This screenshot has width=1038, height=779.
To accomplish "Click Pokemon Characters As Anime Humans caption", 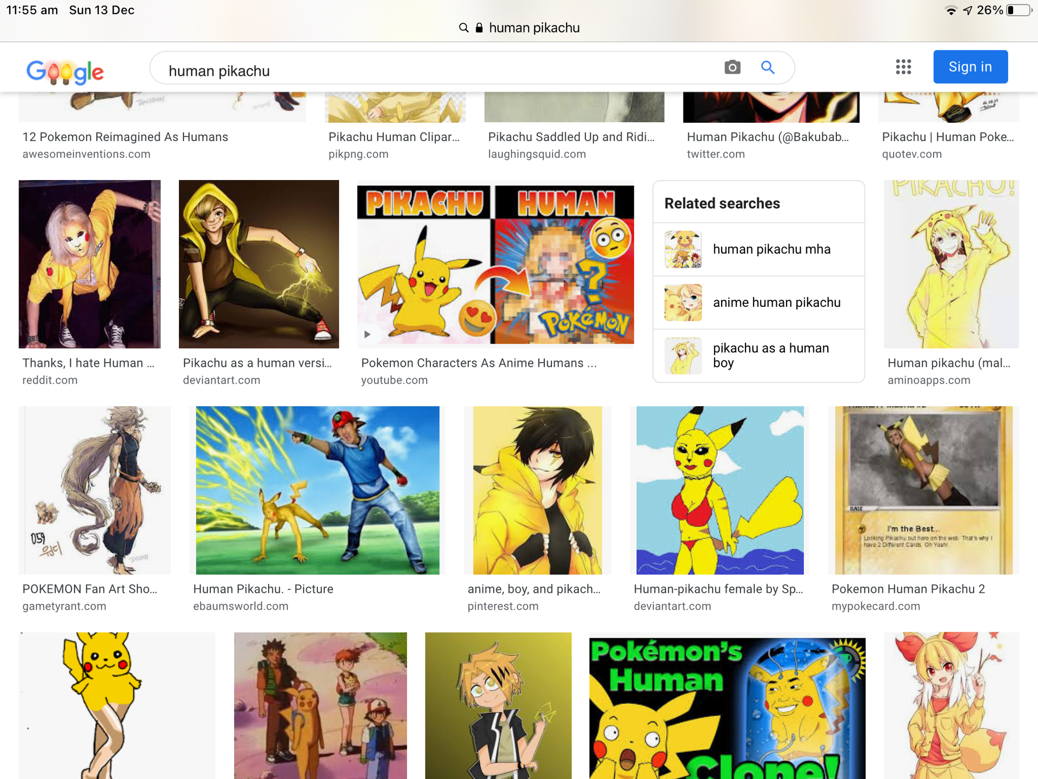I will (479, 363).
